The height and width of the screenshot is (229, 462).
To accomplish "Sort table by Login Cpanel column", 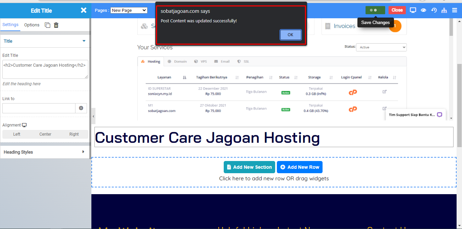I will pos(370,77).
